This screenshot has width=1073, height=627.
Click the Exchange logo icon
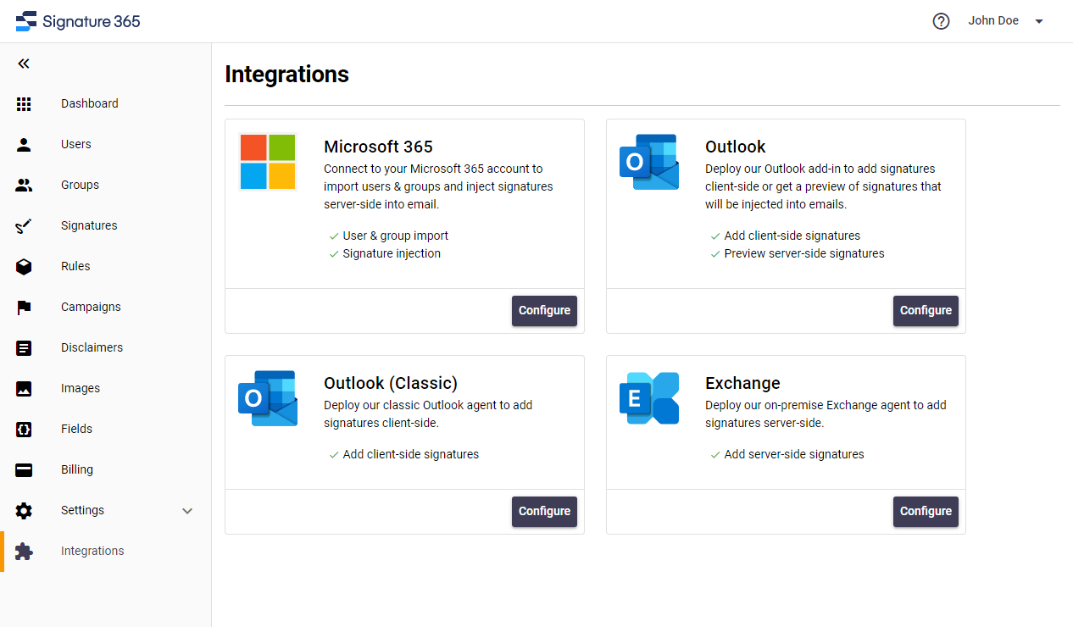(x=649, y=398)
